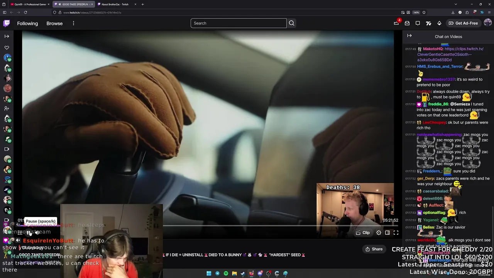The height and width of the screenshot is (278, 494).
Task: Open a new browser tab
Action: point(142,4)
